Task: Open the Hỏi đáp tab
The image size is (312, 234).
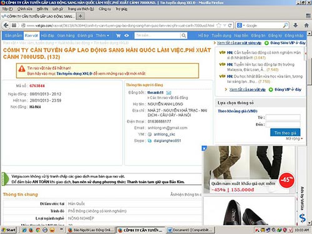Action: pos(47,36)
